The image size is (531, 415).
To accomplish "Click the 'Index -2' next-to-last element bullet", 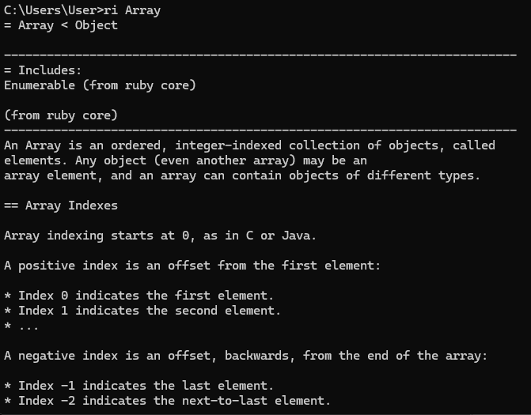I will 167,401.
